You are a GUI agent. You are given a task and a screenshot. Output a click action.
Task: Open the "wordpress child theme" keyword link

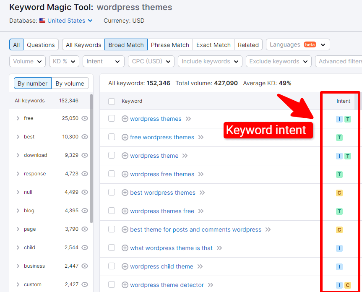[162, 266]
